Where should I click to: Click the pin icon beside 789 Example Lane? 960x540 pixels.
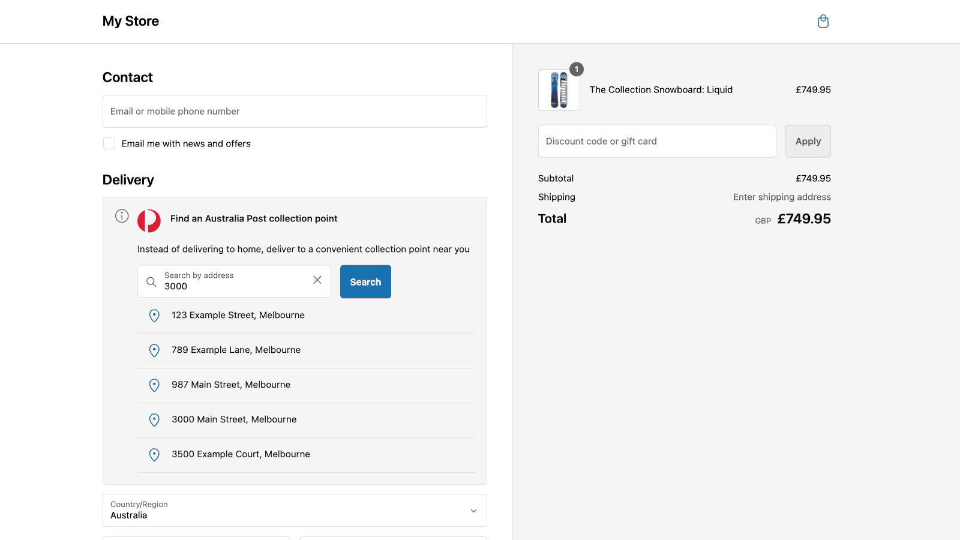154,350
